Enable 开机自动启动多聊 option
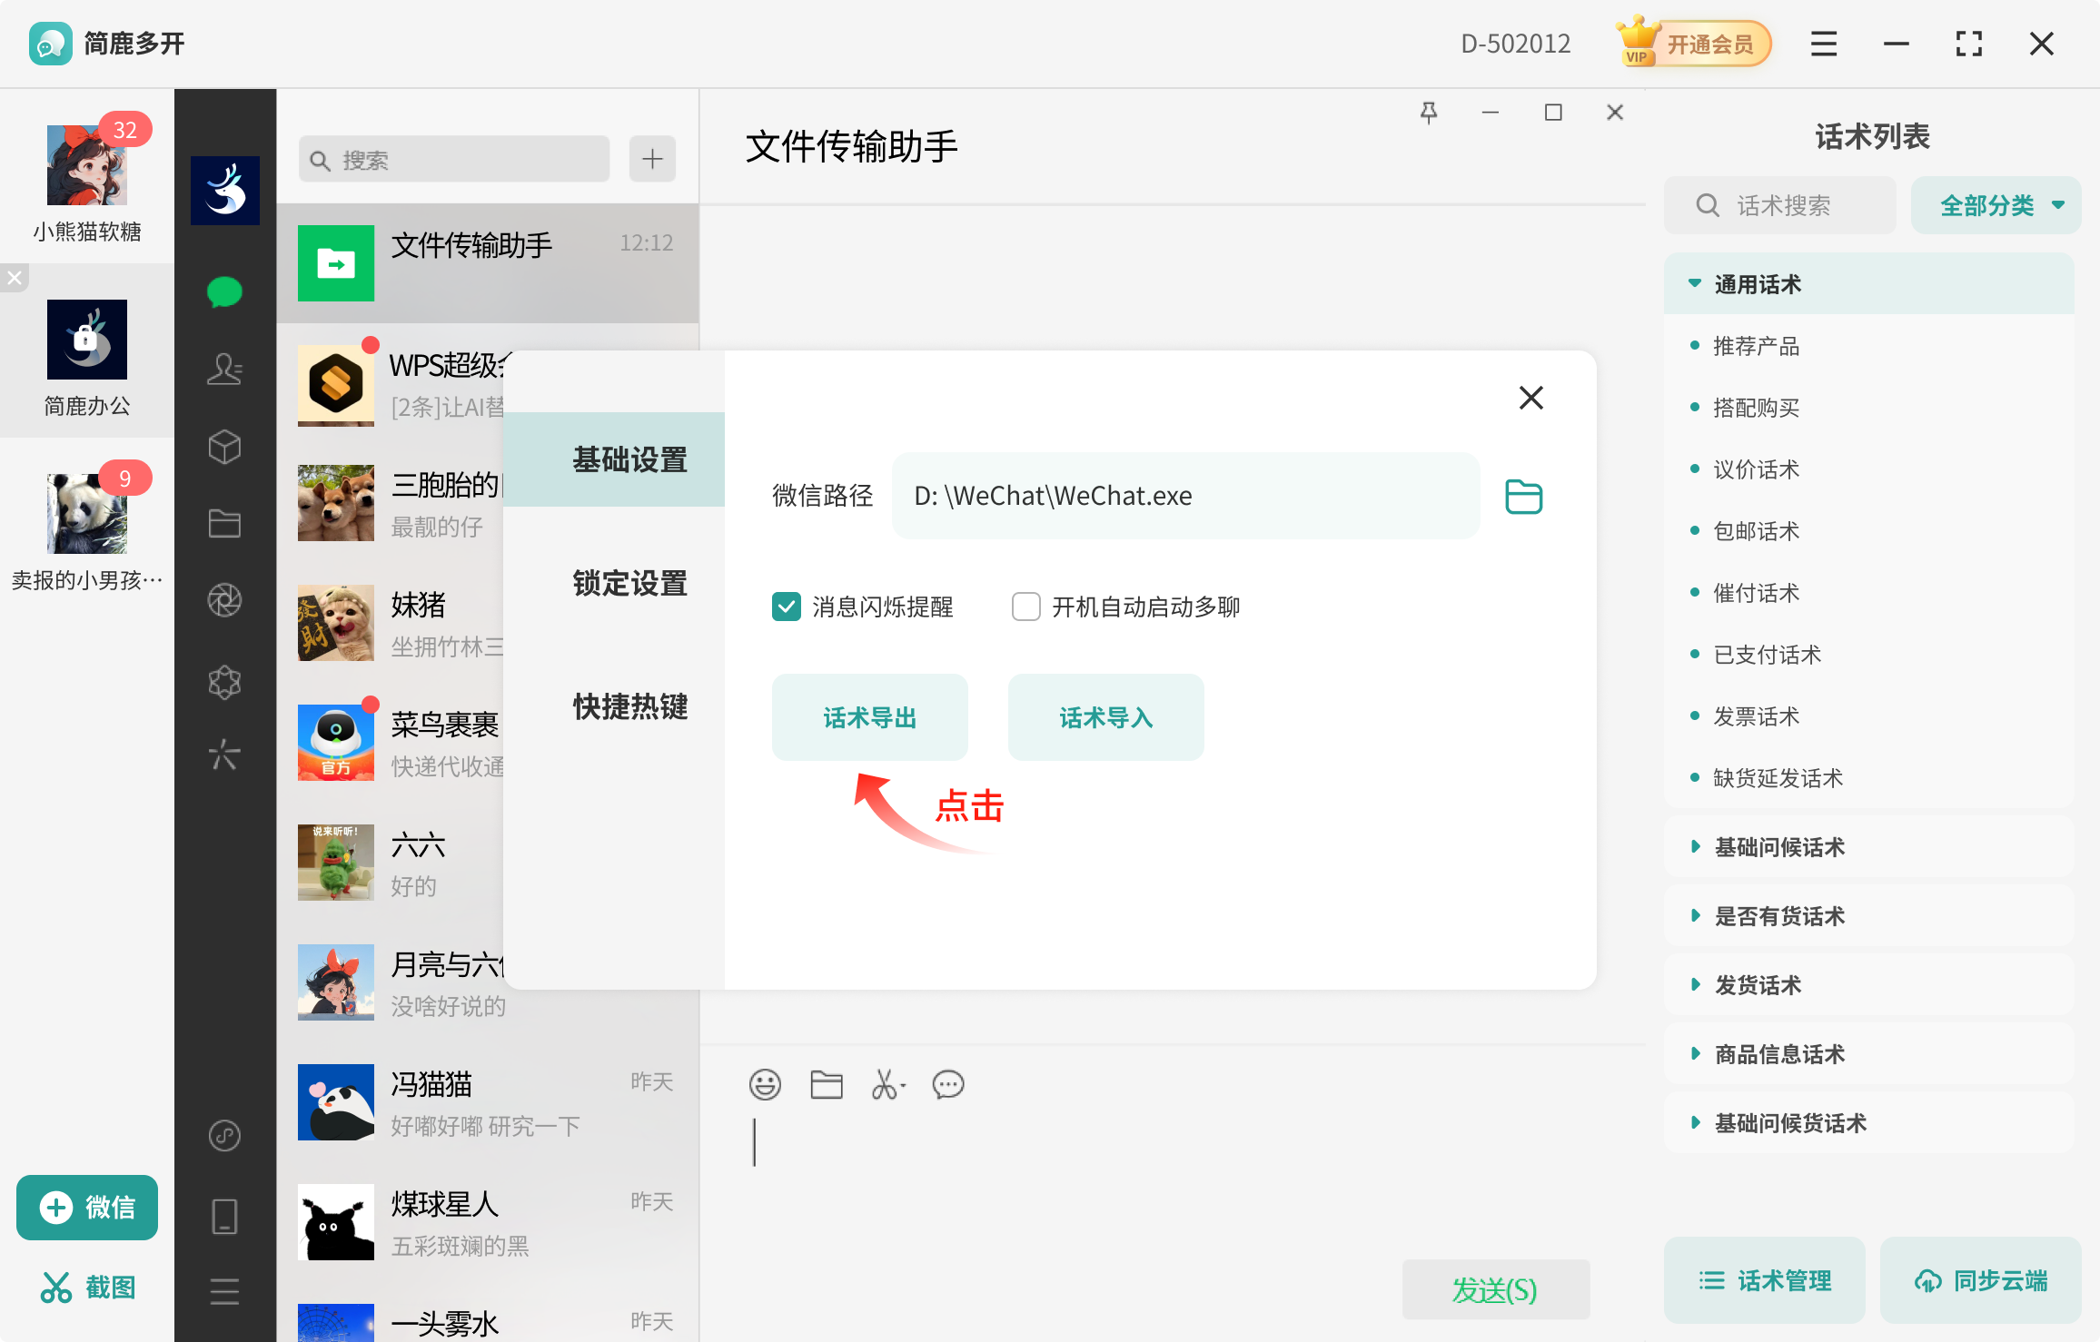This screenshot has width=2100, height=1342. click(1025, 607)
